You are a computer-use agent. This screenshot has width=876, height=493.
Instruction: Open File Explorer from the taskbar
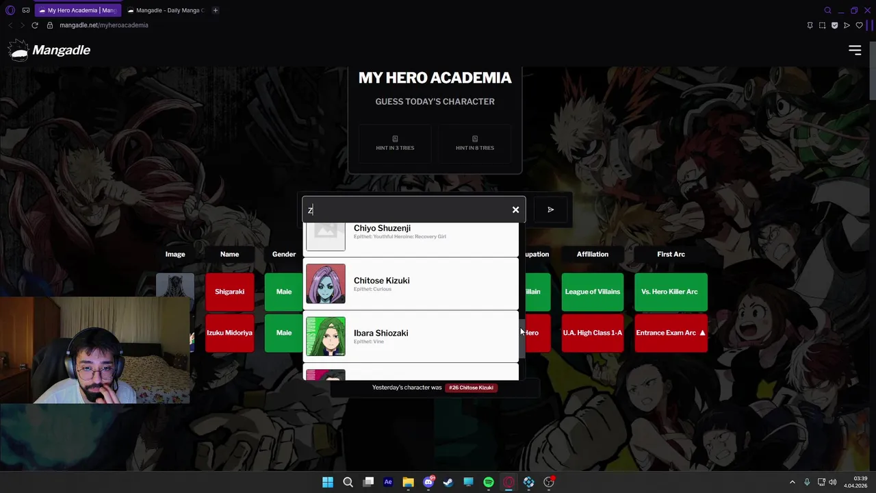[408, 482]
